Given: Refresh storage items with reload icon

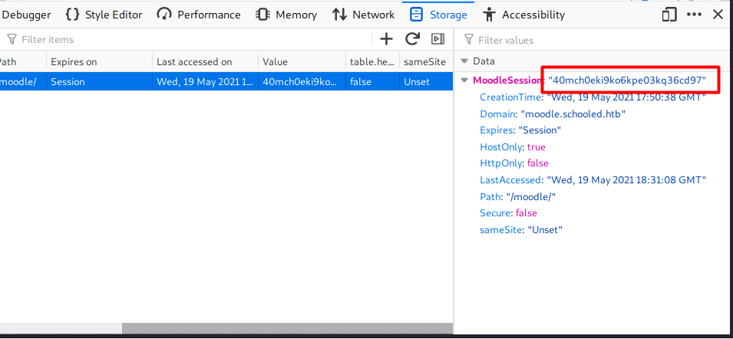Looking at the screenshot, I should [412, 39].
